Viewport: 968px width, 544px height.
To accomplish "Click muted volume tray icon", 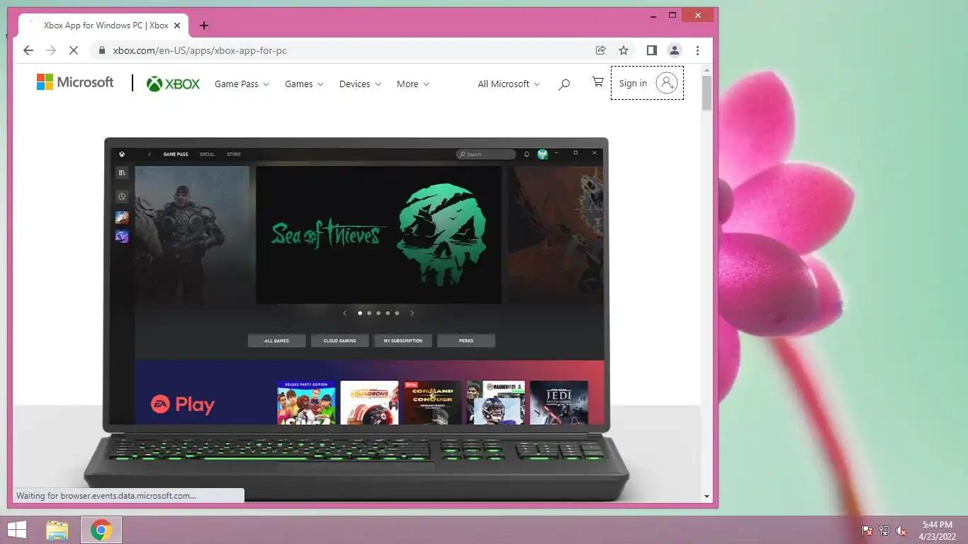I will (x=901, y=531).
